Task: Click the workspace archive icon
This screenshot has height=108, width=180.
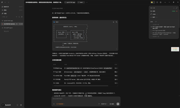Action: [x=22, y=17]
